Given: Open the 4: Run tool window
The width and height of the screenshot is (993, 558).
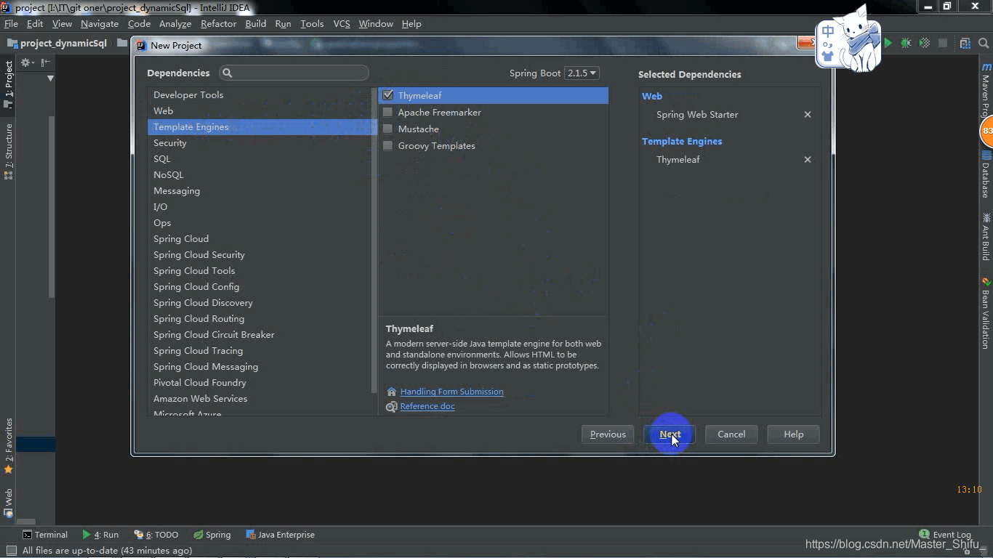Looking at the screenshot, I should [100, 535].
